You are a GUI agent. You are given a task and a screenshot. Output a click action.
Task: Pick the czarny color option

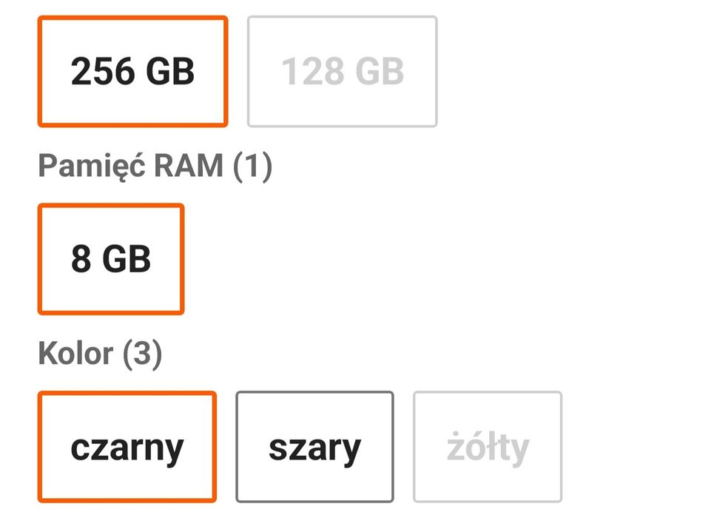point(127,447)
